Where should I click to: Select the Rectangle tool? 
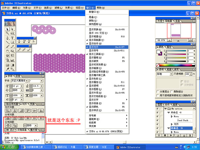[x=12, y=42]
